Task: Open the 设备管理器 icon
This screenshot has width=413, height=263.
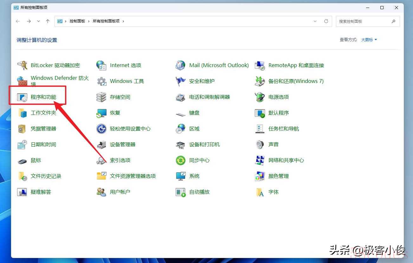Action: 101,145
